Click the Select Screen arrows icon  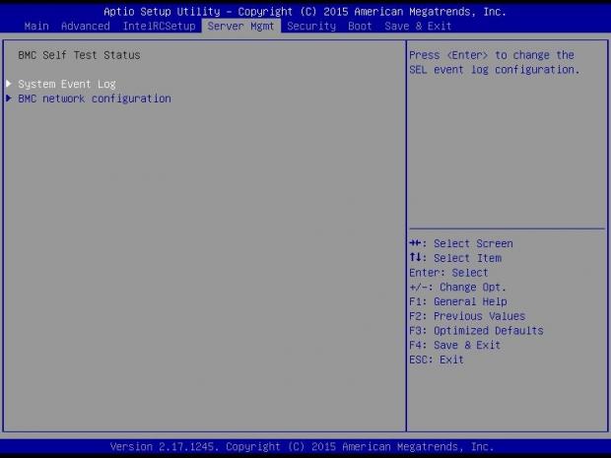[x=416, y=243]
